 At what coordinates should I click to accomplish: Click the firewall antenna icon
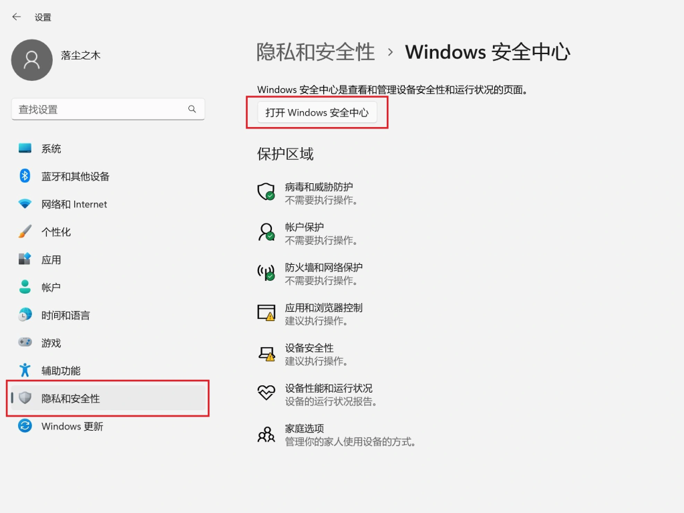(x=266, y=272)
